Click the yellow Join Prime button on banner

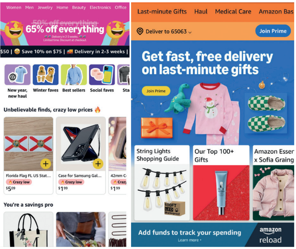tap(156, 91)
